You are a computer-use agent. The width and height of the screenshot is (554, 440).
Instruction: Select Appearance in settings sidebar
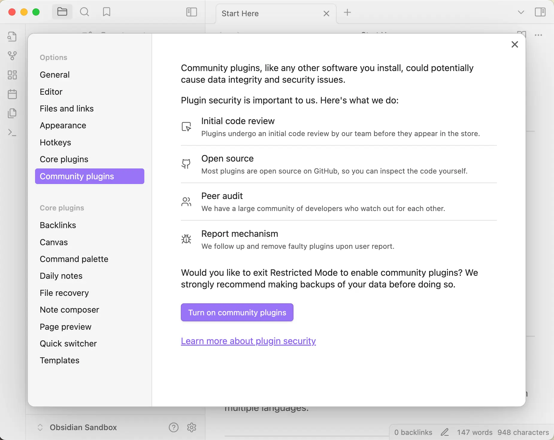[63, 125]
